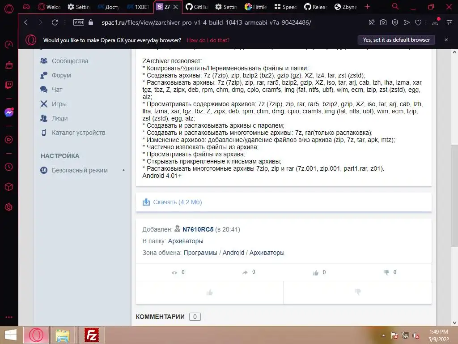Open the My Flow send icon
This screenshot has width=458, height=344.
coord(407,22)
